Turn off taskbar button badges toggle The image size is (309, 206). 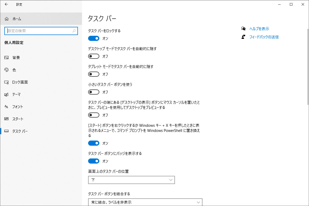point(94,161)
